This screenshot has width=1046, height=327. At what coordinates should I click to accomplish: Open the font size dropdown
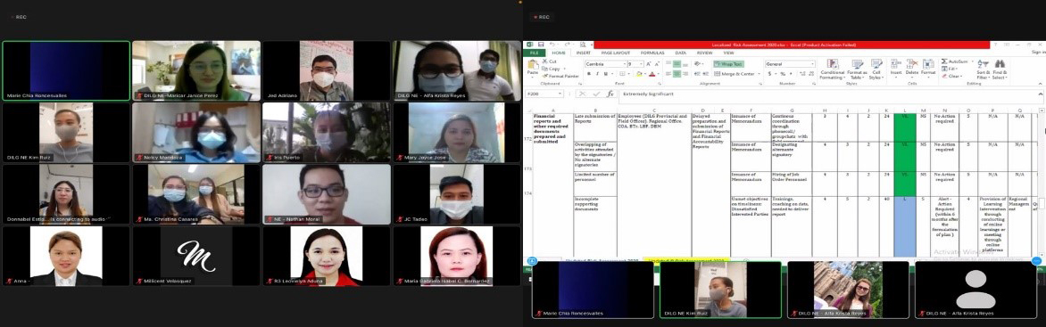pos(641,64)
